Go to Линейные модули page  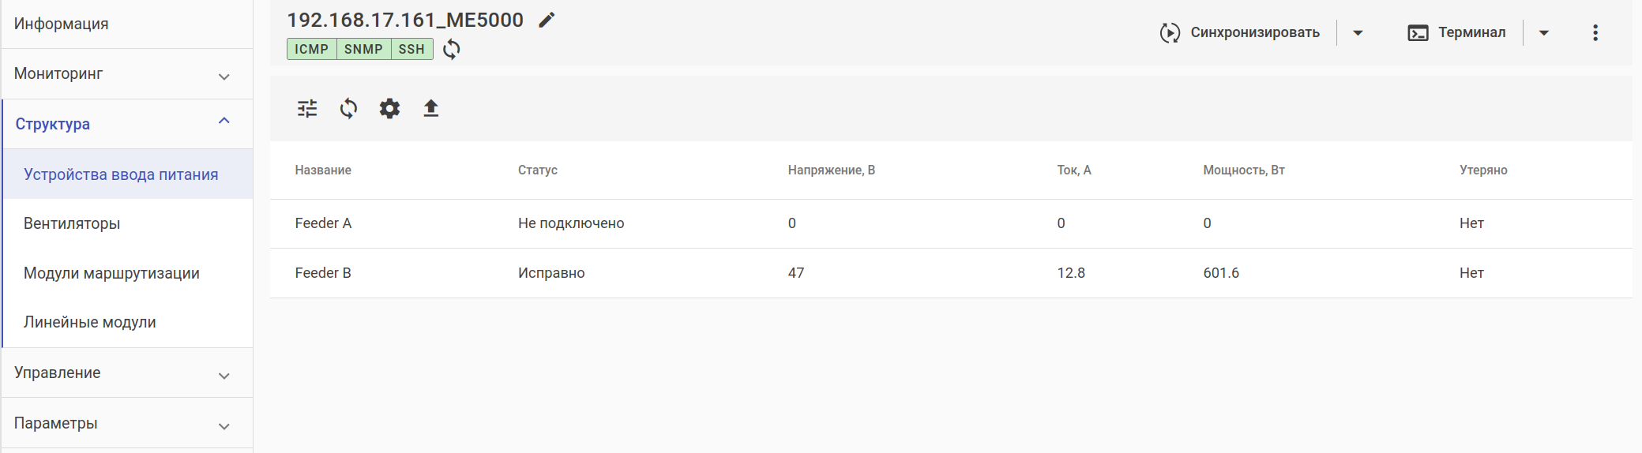90,322
